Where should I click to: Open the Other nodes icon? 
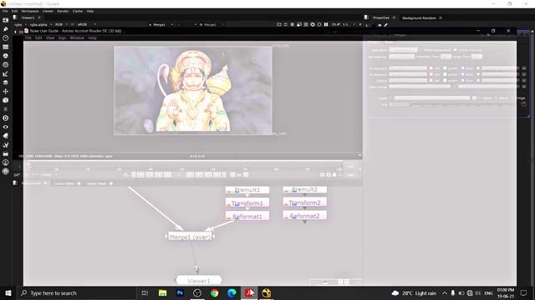point(6,153)
